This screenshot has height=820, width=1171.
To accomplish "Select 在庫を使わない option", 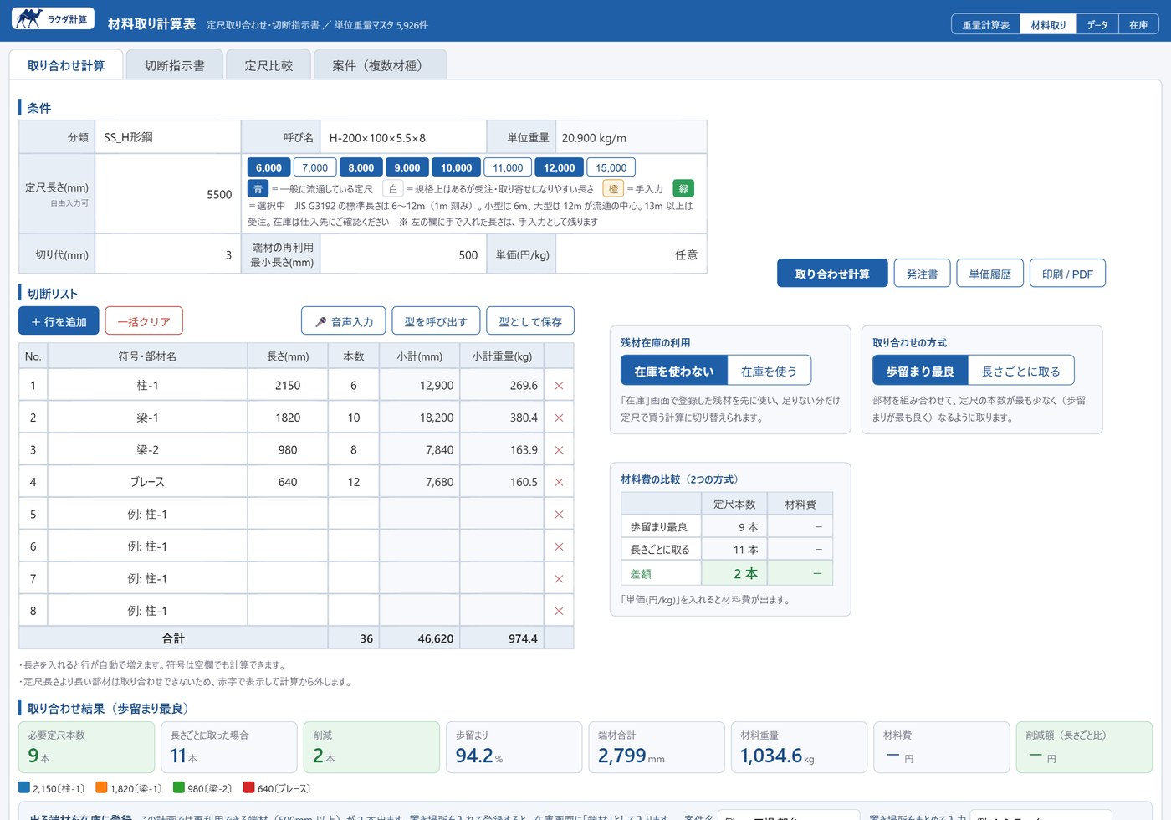I will pyautogui.click(x=674, y=371).
